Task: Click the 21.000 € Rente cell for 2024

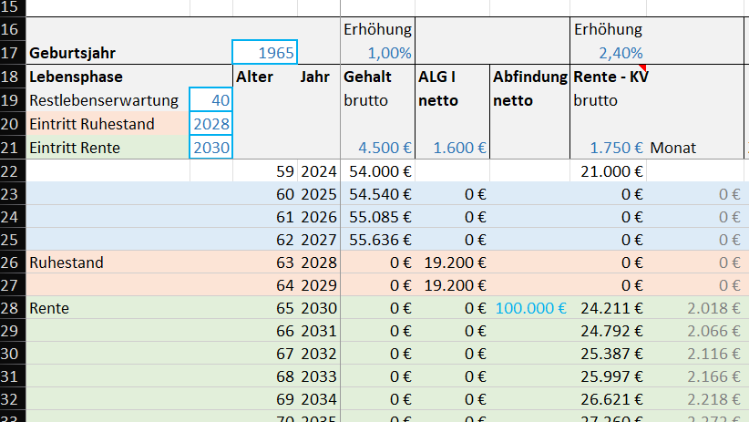Action: click(x=608, y=170)
